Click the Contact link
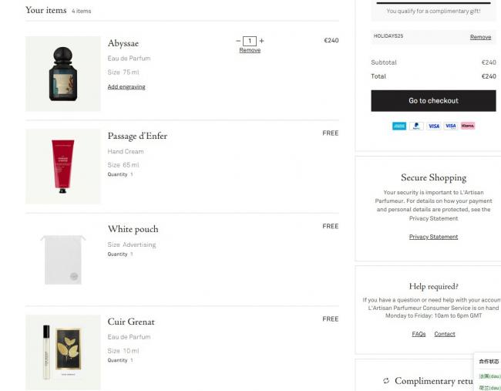 click(445, 334)
